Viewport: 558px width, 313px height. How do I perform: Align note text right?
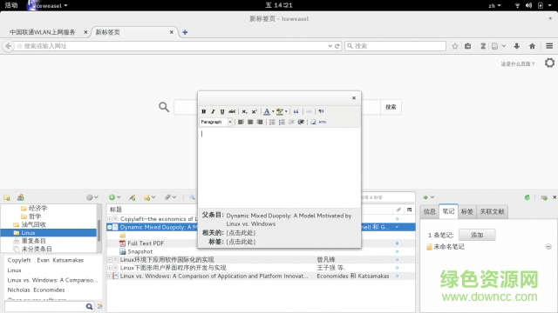[260, 122]
